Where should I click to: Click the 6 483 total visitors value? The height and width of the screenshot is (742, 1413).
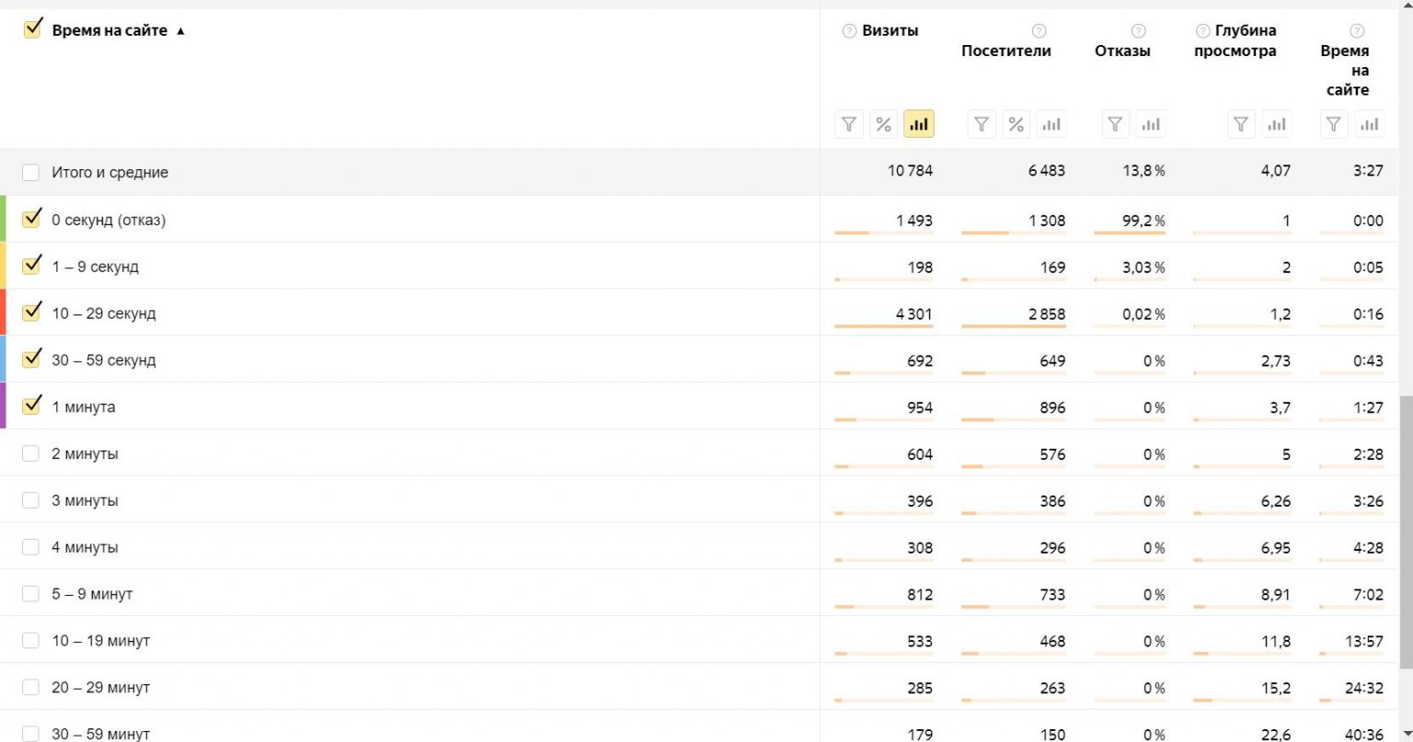pos(1047,171)
